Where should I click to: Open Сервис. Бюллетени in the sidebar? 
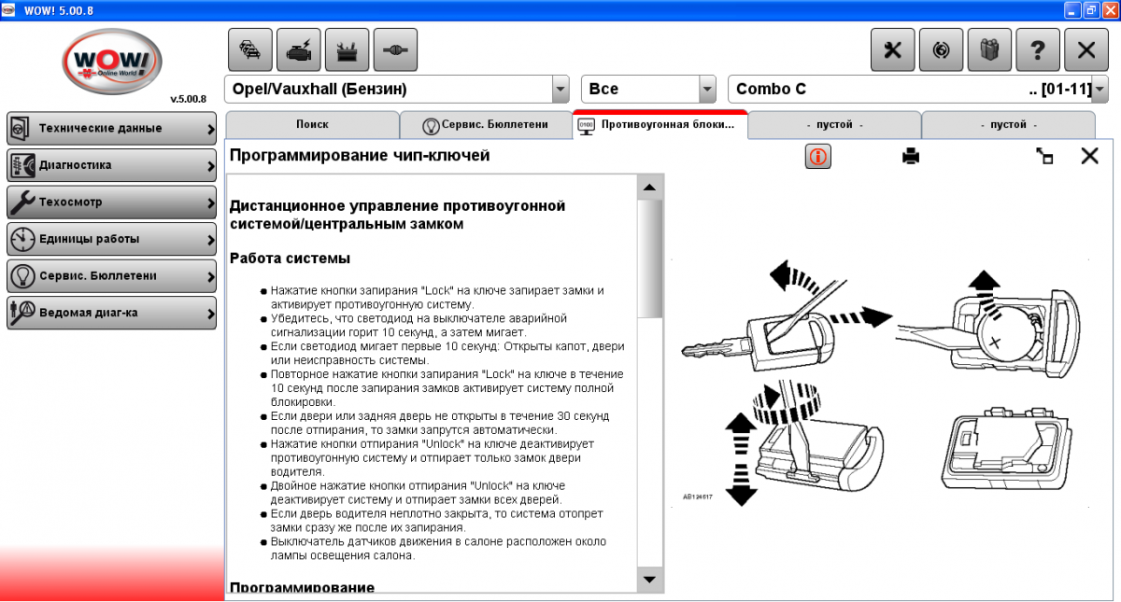click(x=112, y=275)
